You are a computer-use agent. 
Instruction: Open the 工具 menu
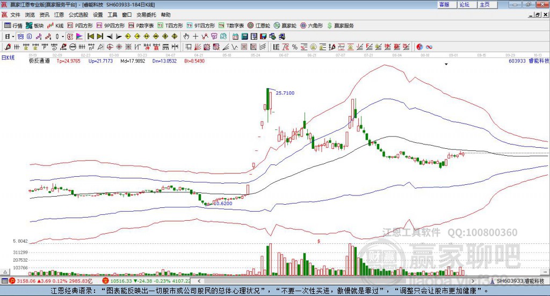(112, 15)
